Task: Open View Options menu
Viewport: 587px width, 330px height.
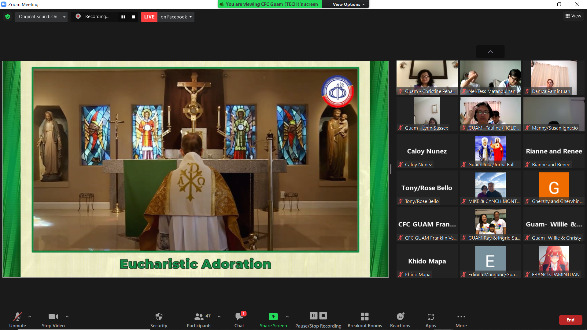Action: [x=349, y=4]
